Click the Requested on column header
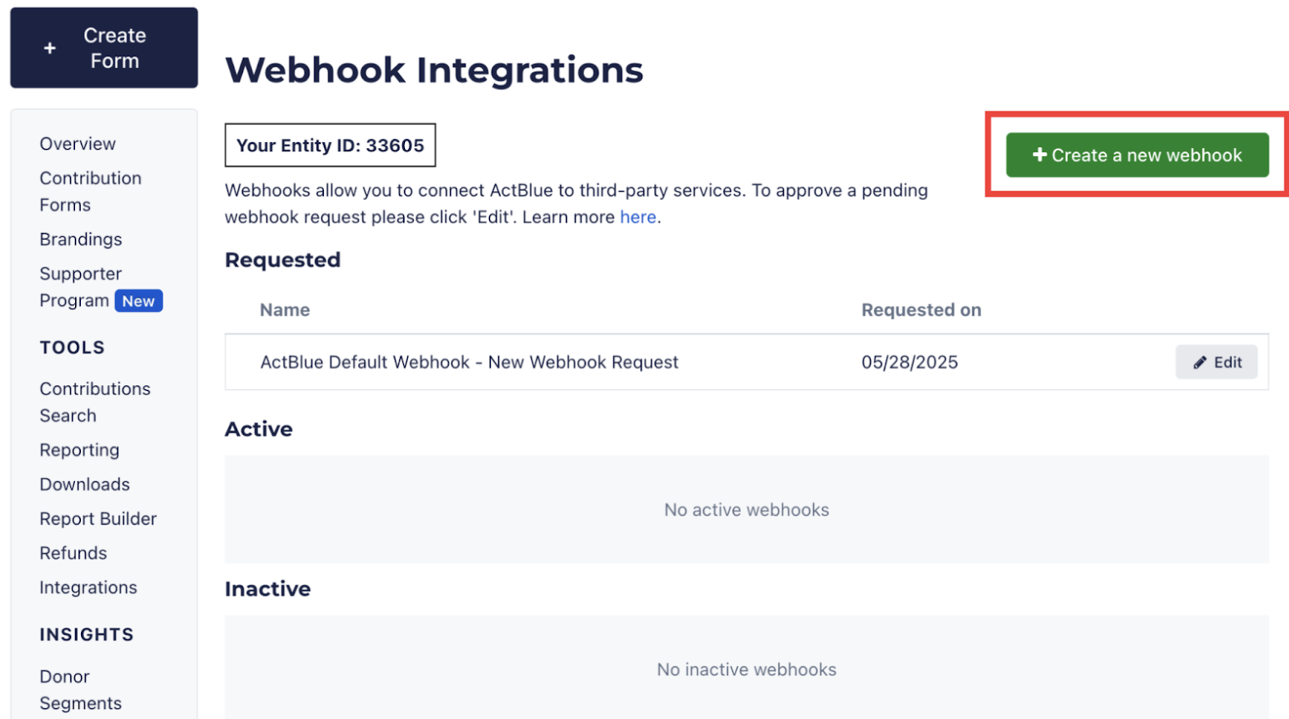 (921, 310)
